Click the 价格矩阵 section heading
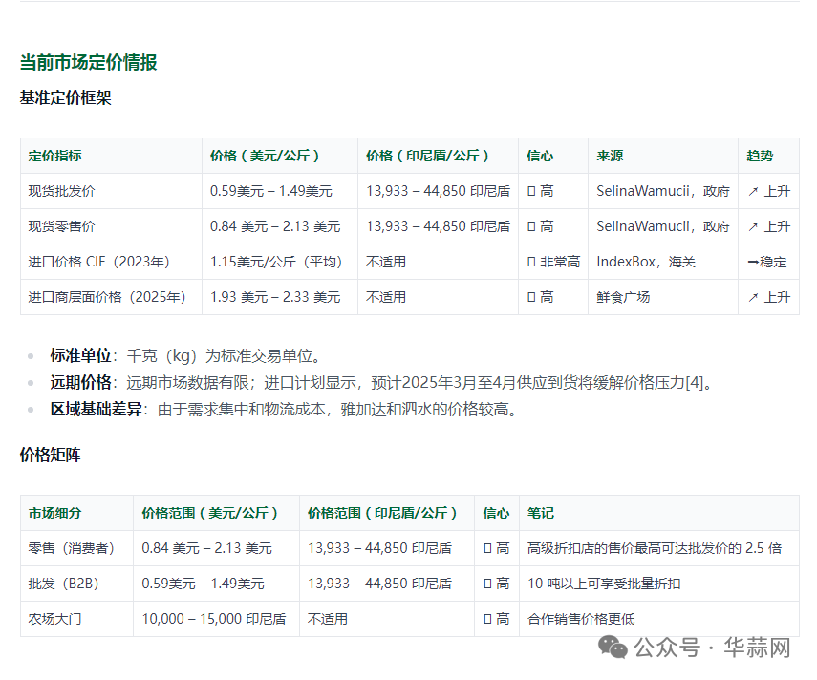 (x=50, y=455)
